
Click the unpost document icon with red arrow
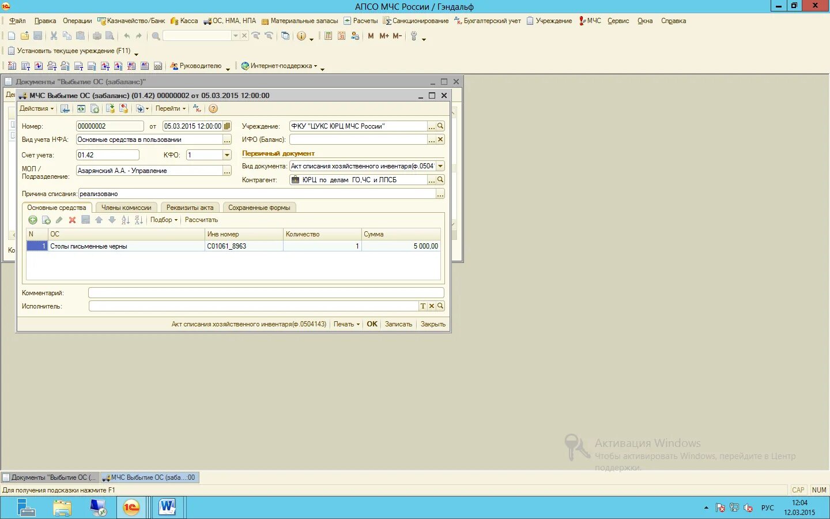coord(123,108)
